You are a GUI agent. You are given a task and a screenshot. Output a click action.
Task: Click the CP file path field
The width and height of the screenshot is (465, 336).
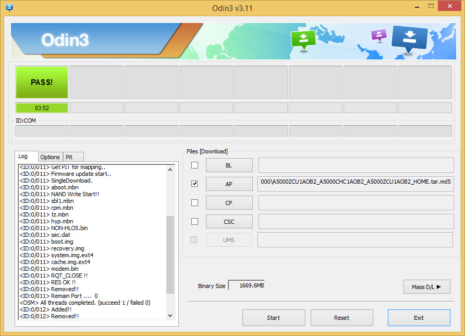click(356, 203)
